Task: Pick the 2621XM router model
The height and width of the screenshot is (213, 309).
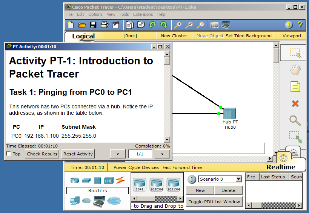Action: click(x=174, y=184)
